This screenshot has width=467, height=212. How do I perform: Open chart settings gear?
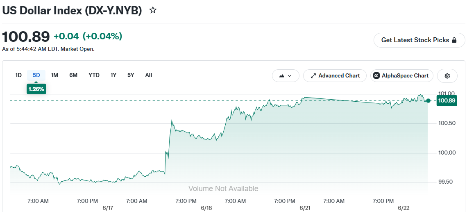(x=447, y=76)
